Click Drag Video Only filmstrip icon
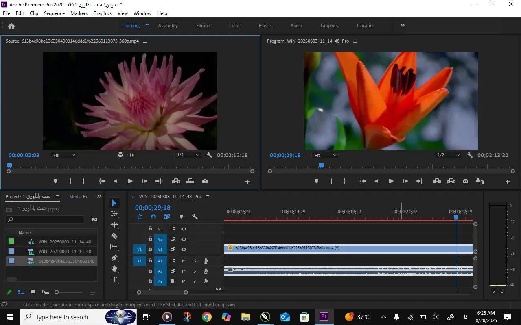The image size is (521, 325). pos(120,155)
